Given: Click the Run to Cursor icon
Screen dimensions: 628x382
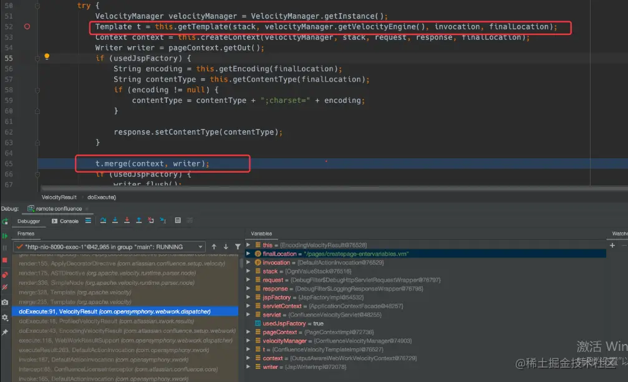Looking at the screenshot, I should pos(163,221).
